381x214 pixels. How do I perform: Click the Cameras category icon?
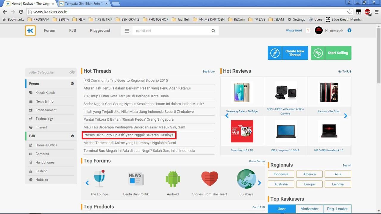(31, 154)
